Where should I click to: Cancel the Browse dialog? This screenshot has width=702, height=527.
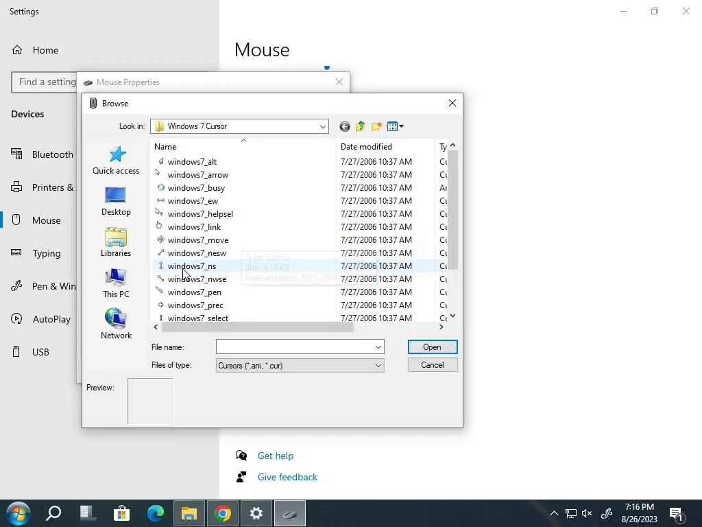click(433, 365)
